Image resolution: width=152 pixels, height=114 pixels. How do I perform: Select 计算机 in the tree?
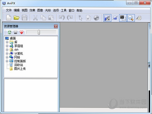[19, 53]
